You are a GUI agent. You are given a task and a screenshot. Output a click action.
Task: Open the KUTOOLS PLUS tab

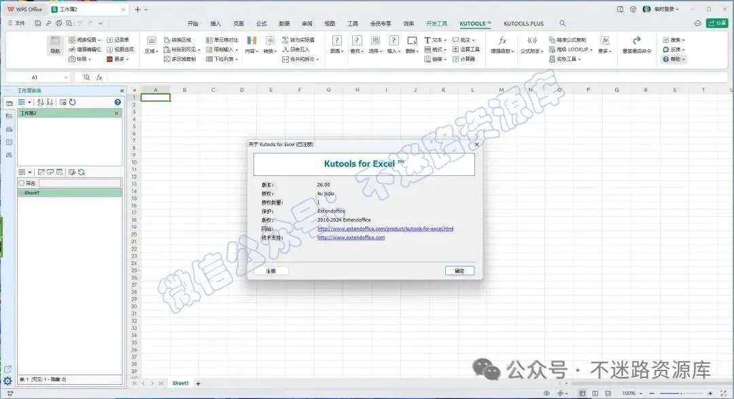click(x=523, y=23)
